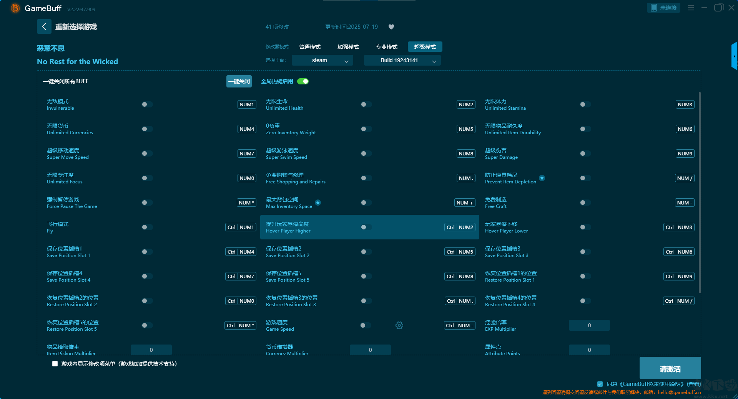Click star badge next to Max Inventory Space
738x399 pixels.
pyautogui.click(x=318, y=203)
